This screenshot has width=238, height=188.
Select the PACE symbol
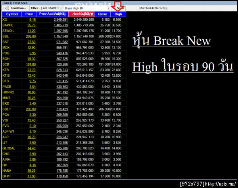(x=7, y=87)
